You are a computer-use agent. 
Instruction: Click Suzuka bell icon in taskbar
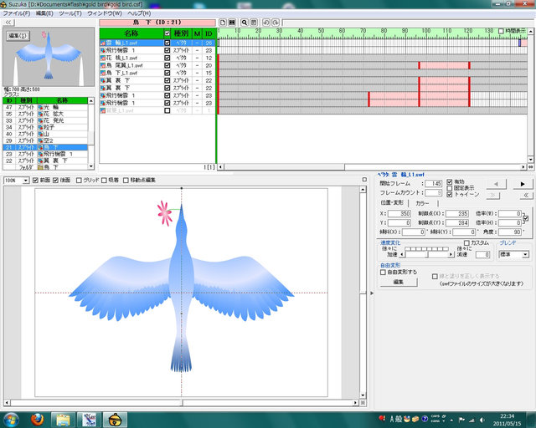tap(116, 420)
